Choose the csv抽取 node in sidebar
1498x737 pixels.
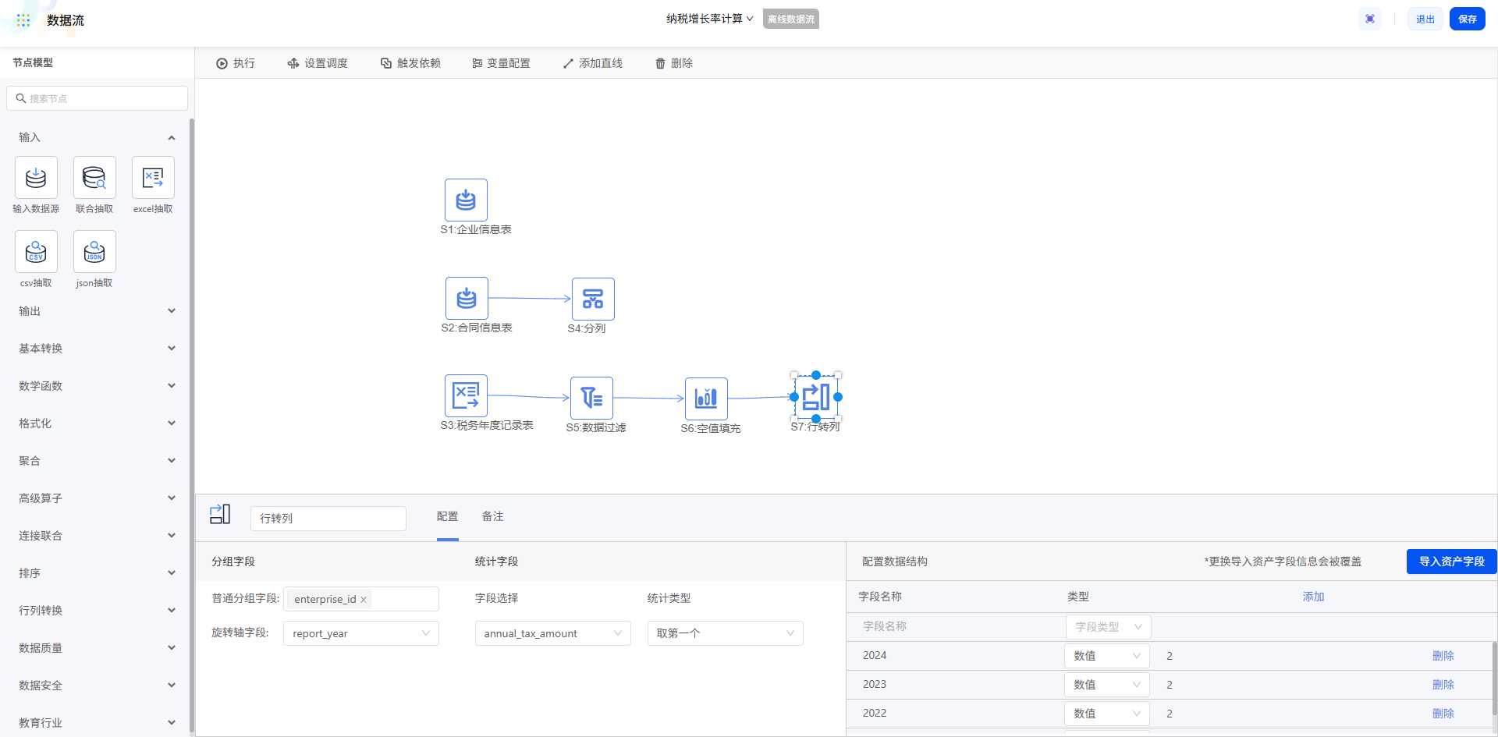36,252
